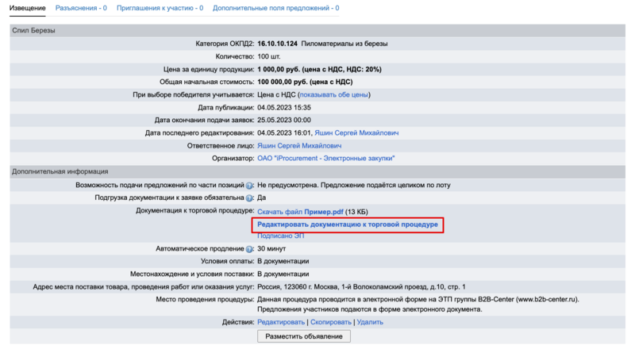Click the 'показывать обе цены' link

(x=333, y=94)
